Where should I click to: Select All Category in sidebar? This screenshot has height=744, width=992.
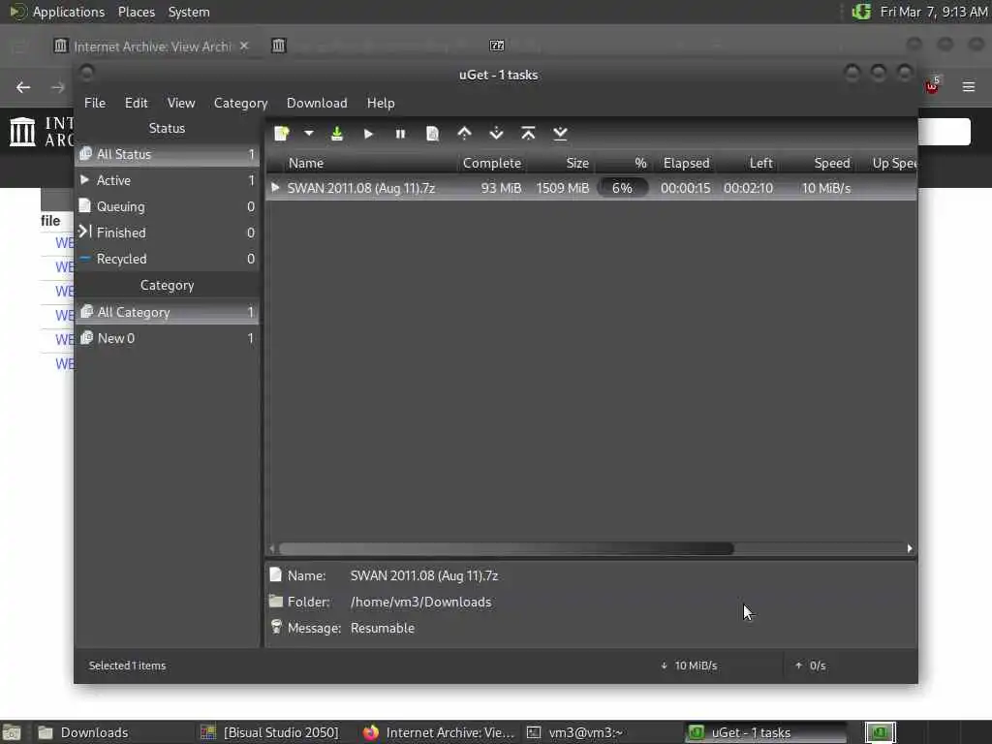pyautogui.click(x=167, y=312)
